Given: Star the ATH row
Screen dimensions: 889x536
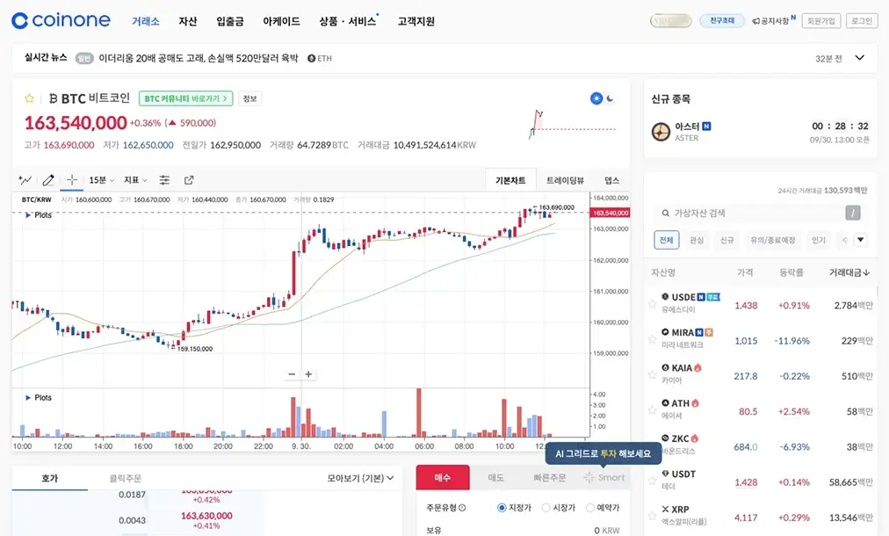Looking at the screenshot, I should 652,410.
